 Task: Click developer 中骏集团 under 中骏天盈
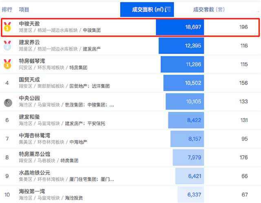[92, 30]
